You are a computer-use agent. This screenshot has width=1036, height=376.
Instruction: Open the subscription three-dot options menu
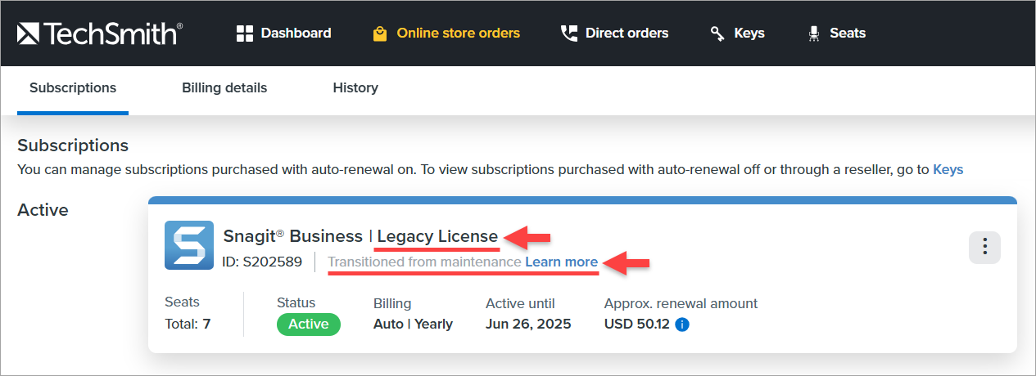(984, 248)
